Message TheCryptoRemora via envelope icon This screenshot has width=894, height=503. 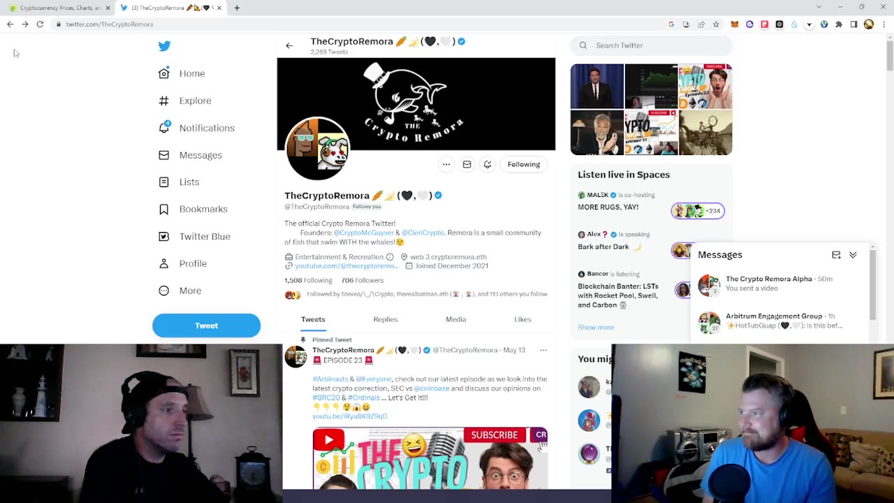pyautogui.click(x=467, y=164)
